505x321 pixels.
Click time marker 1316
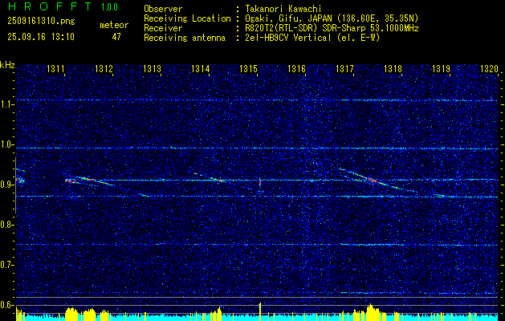(296, 69)
